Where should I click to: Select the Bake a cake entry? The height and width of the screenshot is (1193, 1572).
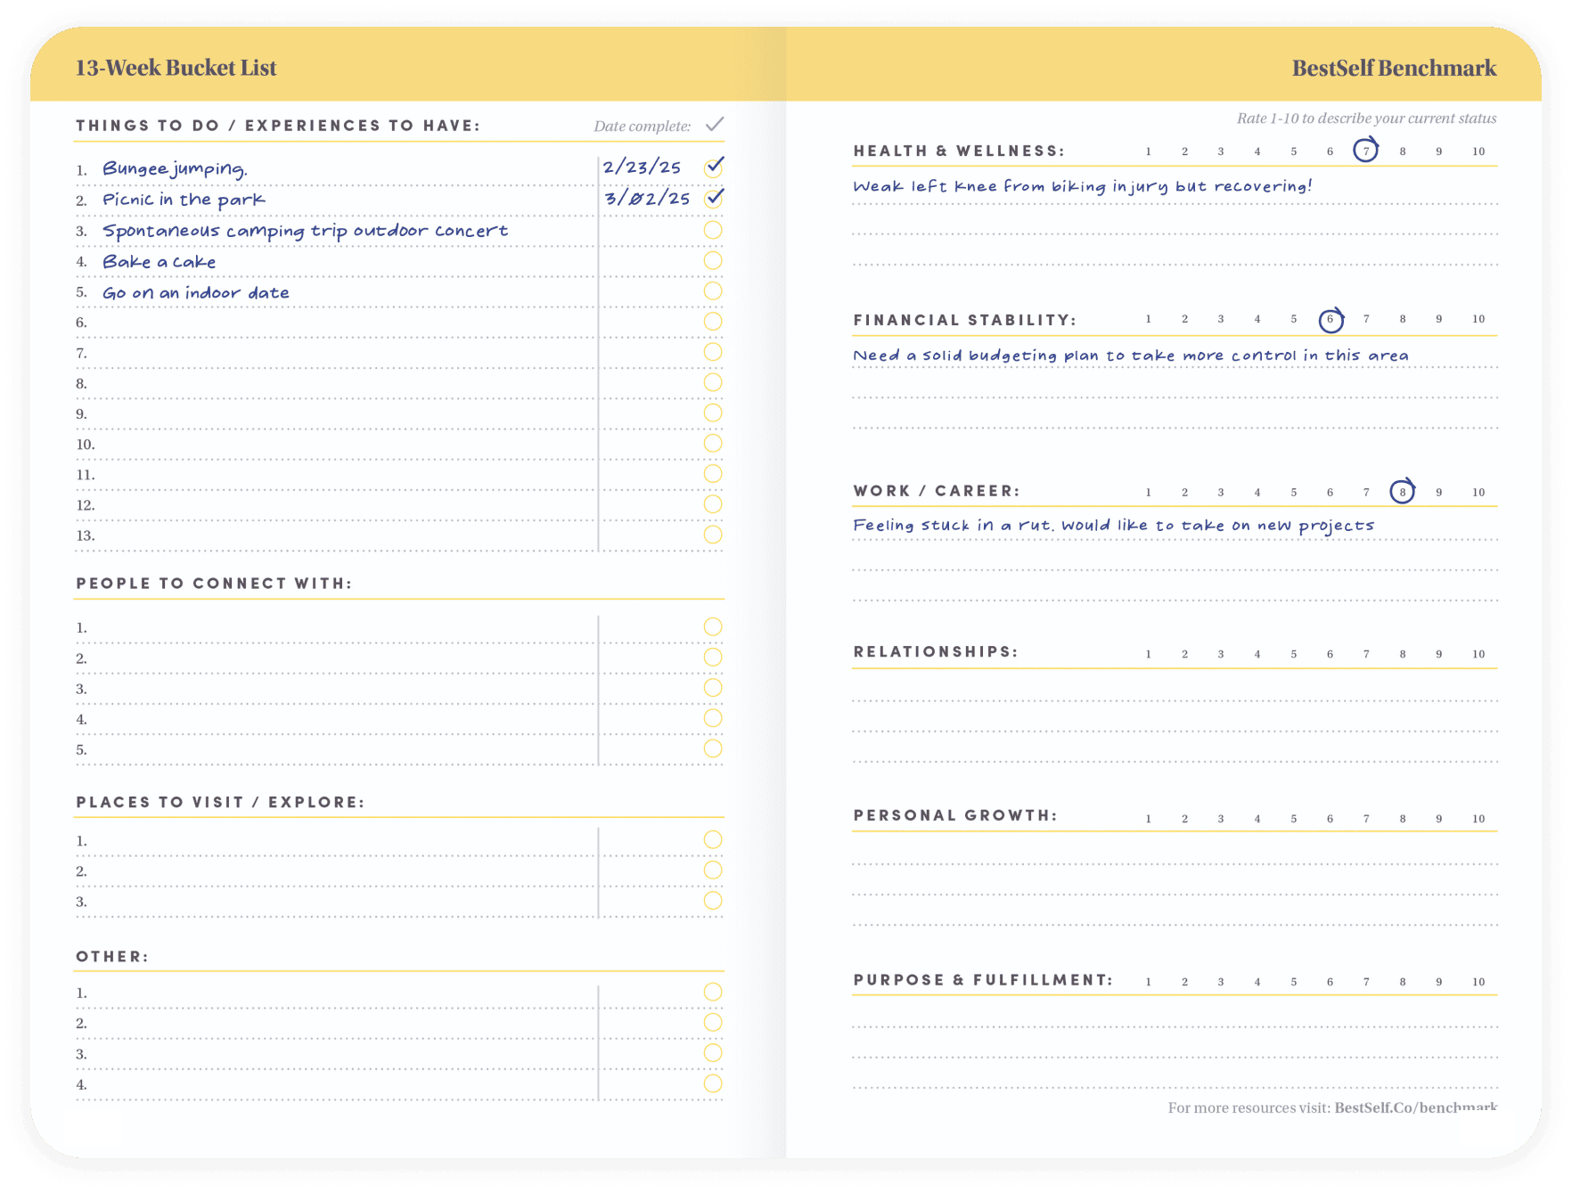[x=159, y=261]
